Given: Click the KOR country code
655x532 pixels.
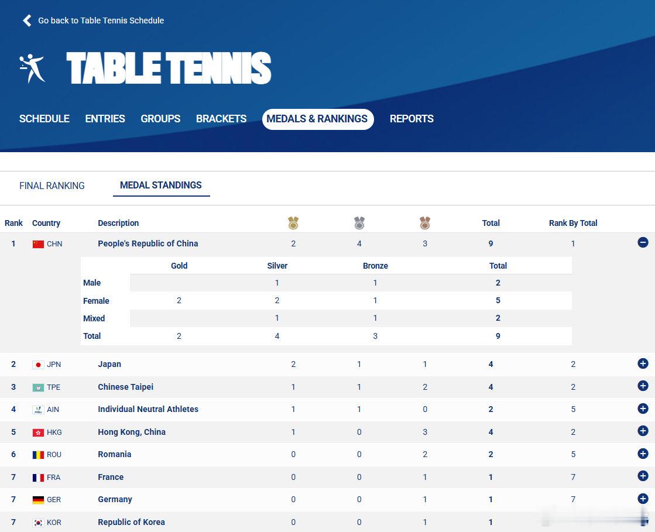Looking at the screenshot, I should click(54, 523).
